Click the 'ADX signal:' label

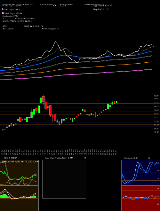click(8, 29)
